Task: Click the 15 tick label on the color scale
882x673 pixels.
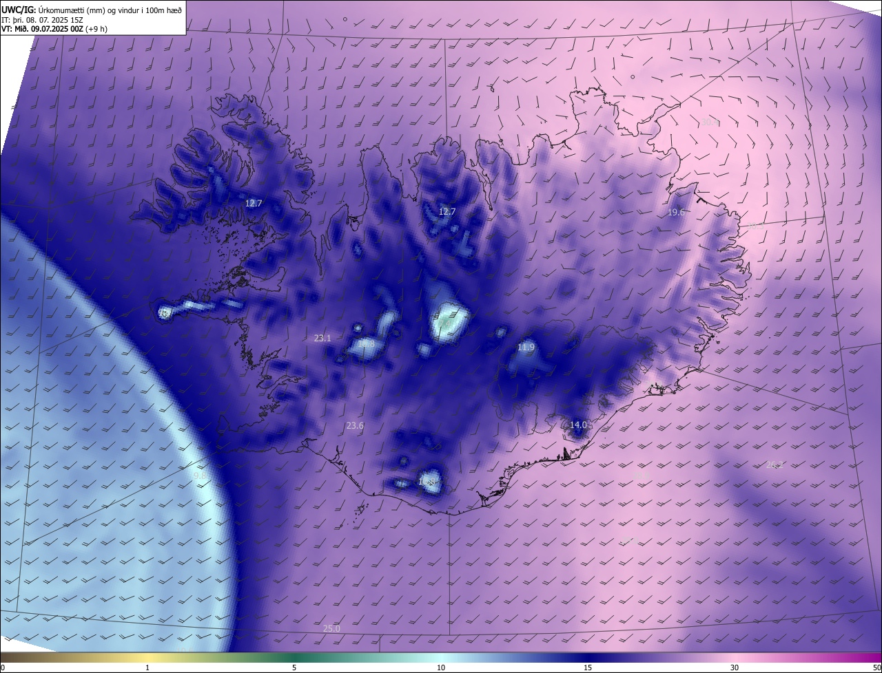Action: (x=588, y=667)
